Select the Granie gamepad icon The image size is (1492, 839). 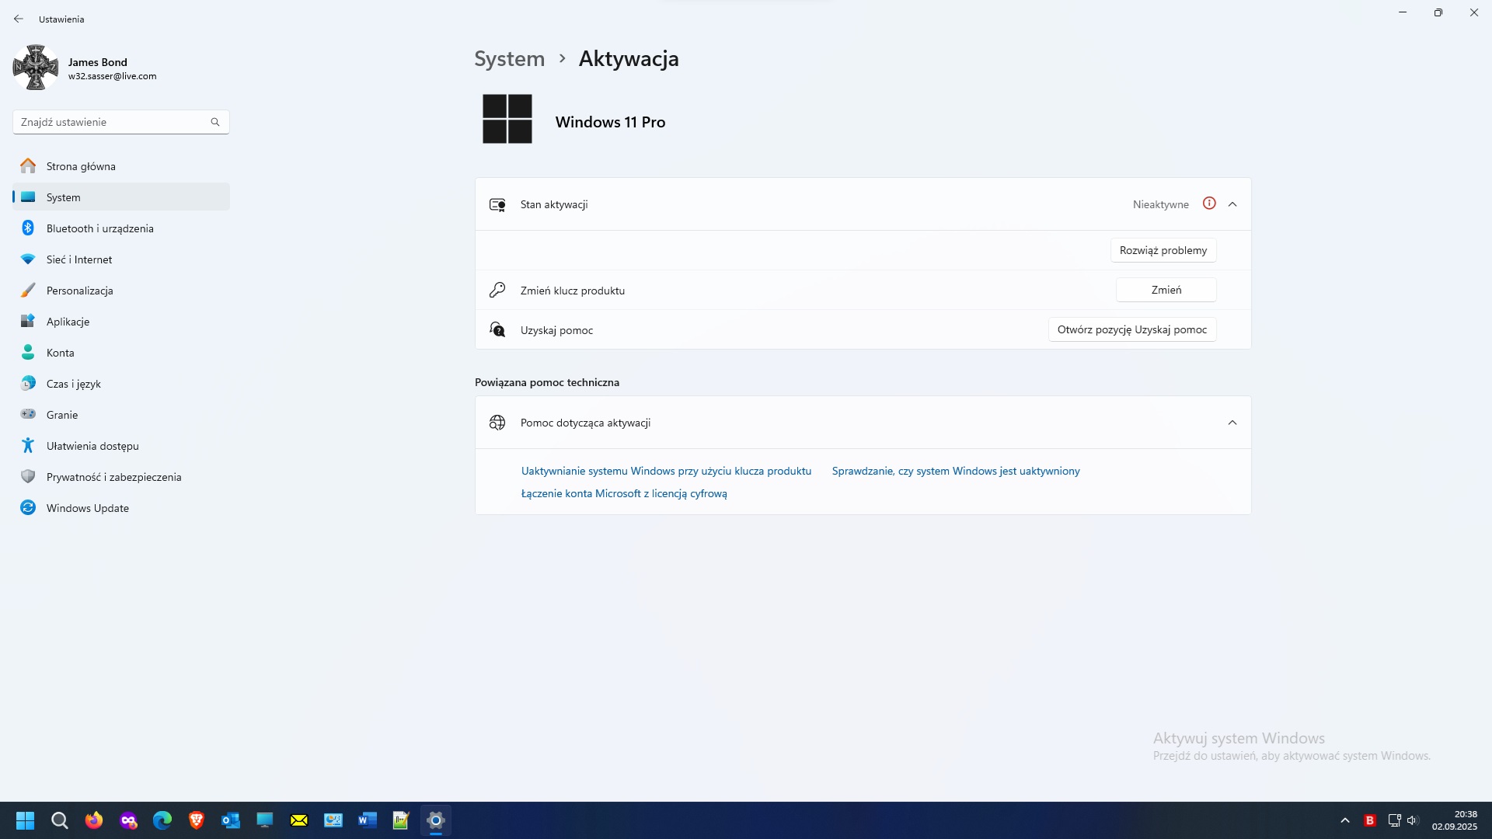pos(28,415)
